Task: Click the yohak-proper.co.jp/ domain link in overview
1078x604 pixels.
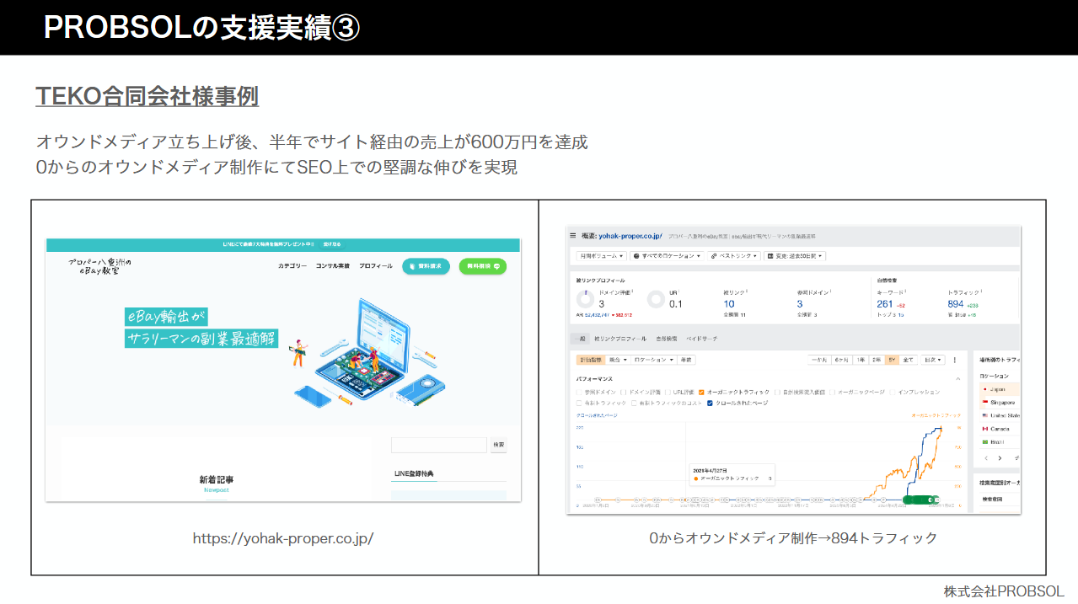Action: [632, 236]
